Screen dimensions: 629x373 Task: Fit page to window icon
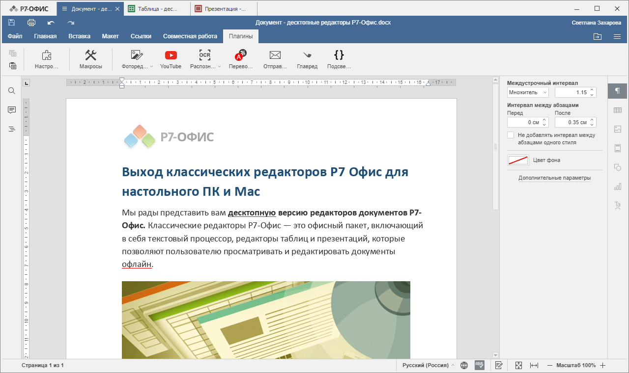point(518,365)
